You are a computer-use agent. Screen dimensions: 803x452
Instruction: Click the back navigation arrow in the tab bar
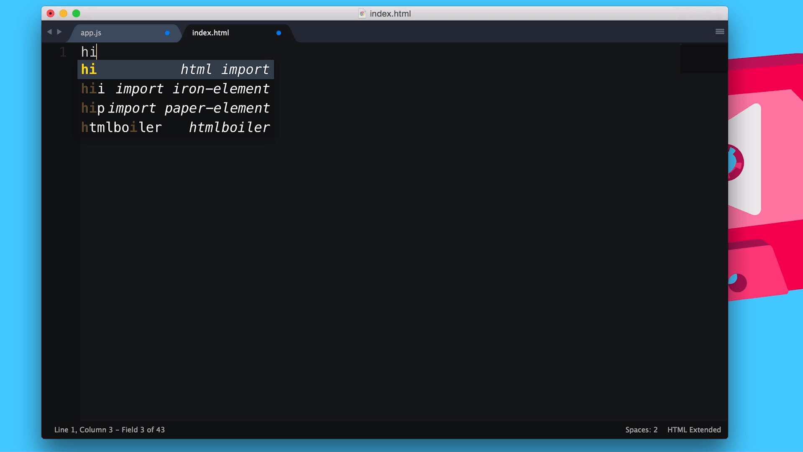click(x=49, y=32)
